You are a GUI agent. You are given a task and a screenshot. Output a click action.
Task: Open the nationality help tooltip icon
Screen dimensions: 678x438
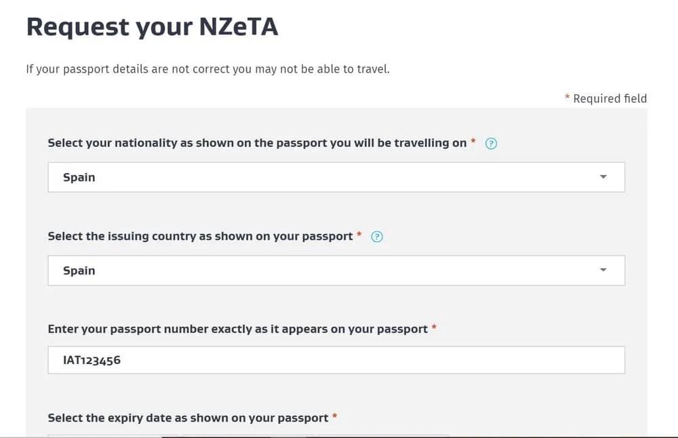pos(491,143)
